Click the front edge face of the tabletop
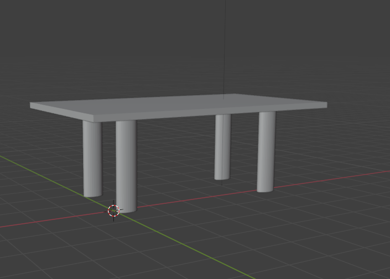This screenshot has width=390, height=279. point(210,114)
